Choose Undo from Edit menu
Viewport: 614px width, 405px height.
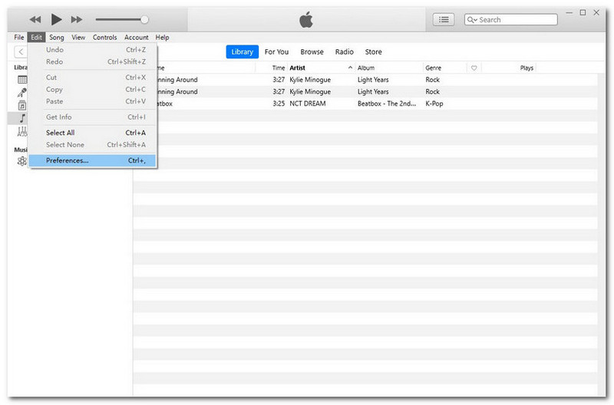click(x=93, y=50)
